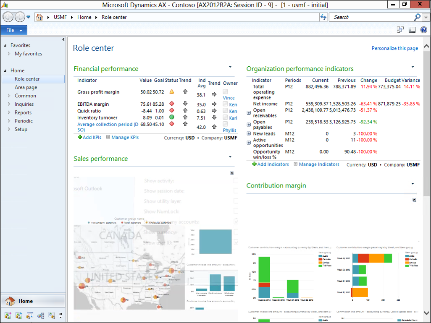Image resolution: width=431 pixels, height=323 pixels.
Task: Click the Back navigation arrow button
Action: [x=8, y=17]
